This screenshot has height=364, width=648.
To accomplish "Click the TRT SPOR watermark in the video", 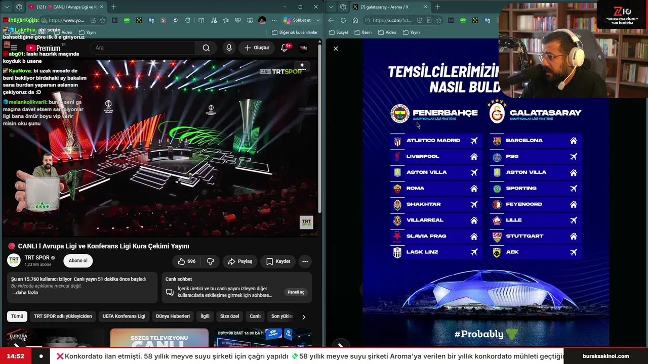I will pyautogui.click(x=306, y=222).
